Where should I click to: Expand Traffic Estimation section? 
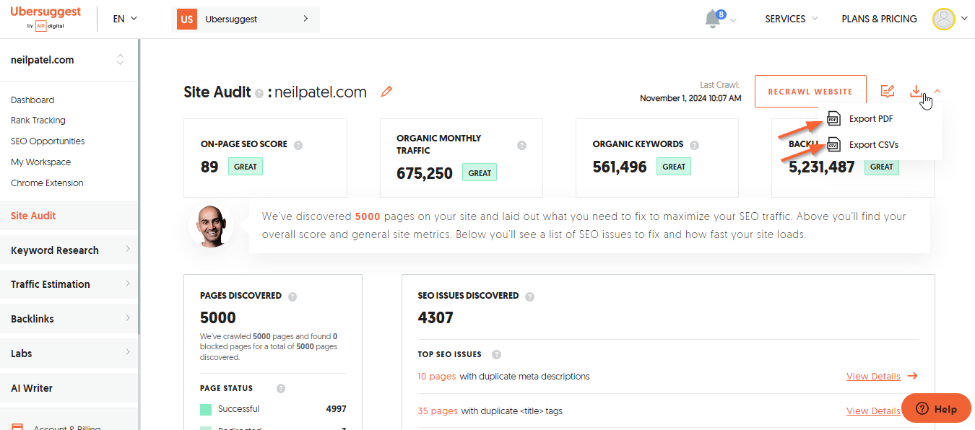[69, 284]
